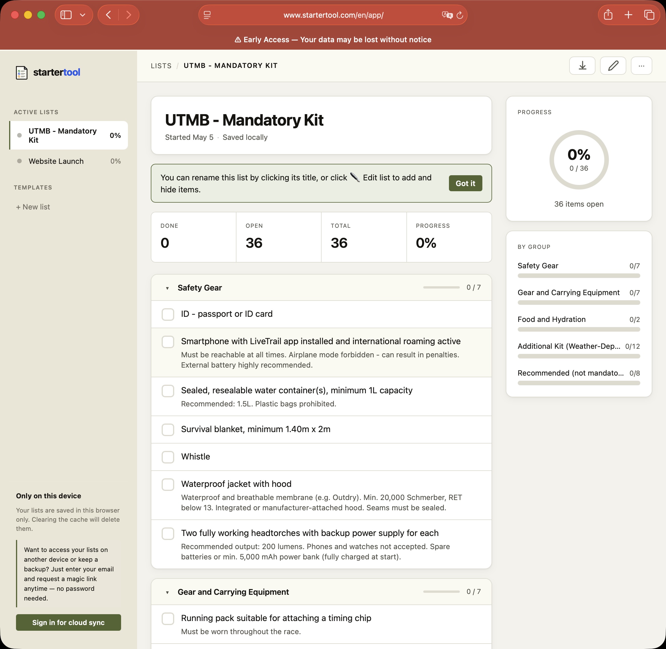The height and width of the screenshot is (649, 666).
Task: Open a new tab with the plus icon
Action: tap(628, 15)
